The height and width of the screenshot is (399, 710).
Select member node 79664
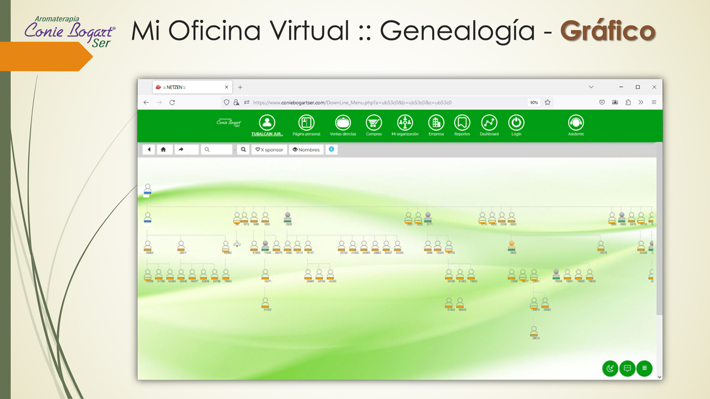pyautogui.click(x=226, y=275)
